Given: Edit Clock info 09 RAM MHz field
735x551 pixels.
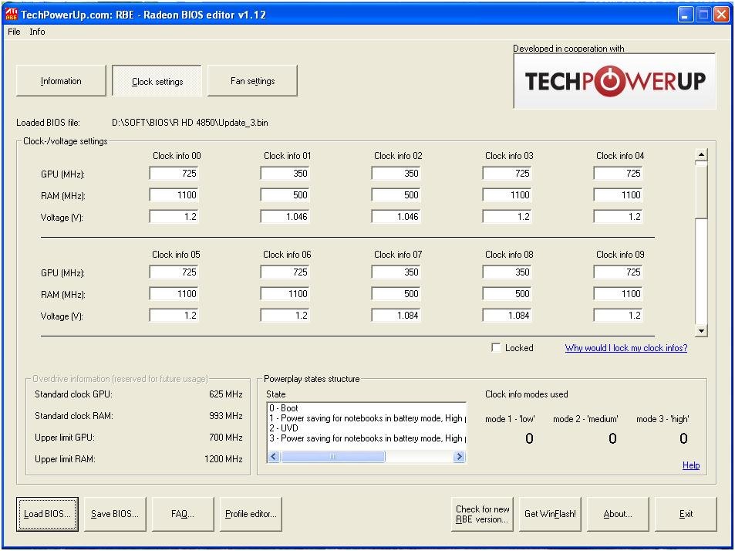Looking at the screenshot, I should click(619, 293).
